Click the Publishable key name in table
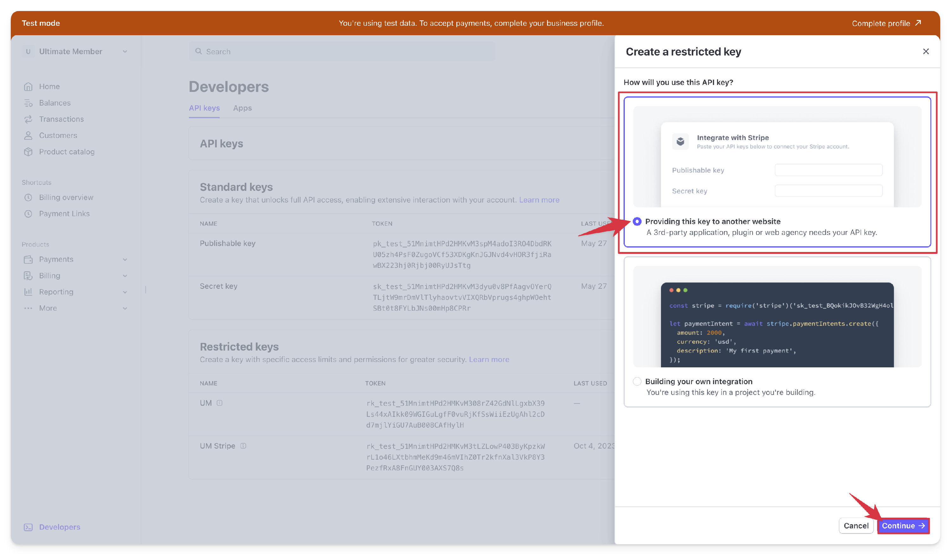 click(228, 243)
